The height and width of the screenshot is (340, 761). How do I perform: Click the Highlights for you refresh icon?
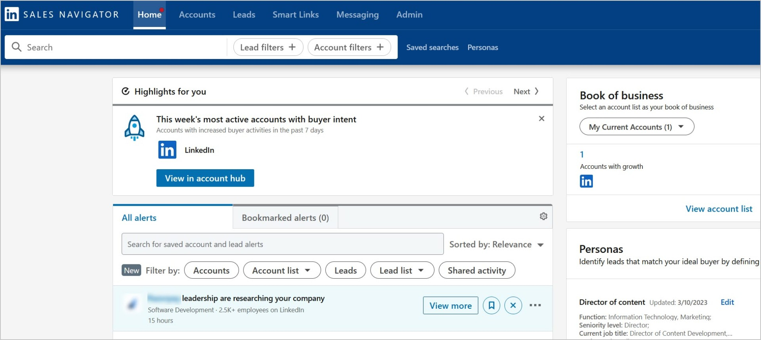pos(126,92)
